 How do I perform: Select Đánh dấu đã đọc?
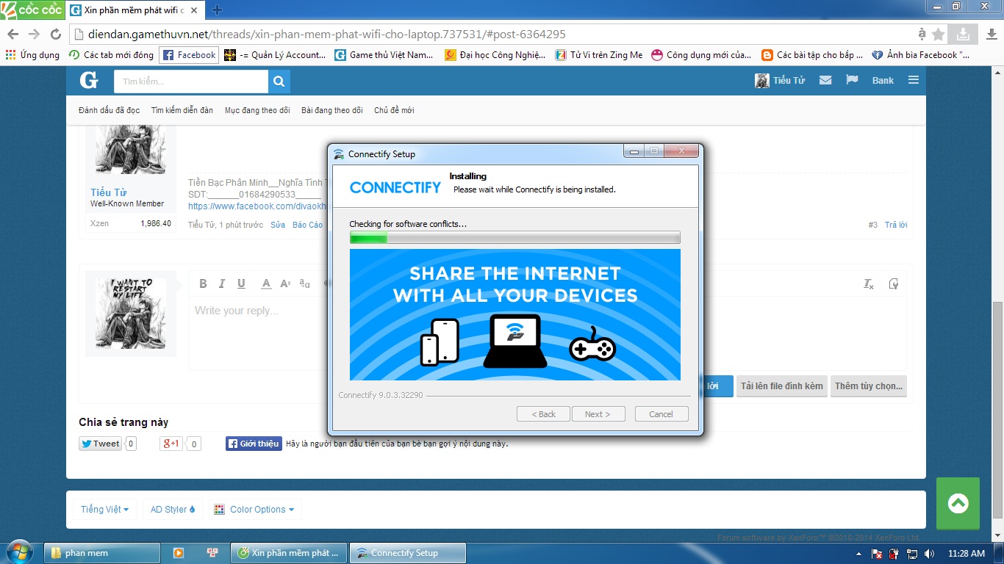pyautogui.click(x=109, y=110)
